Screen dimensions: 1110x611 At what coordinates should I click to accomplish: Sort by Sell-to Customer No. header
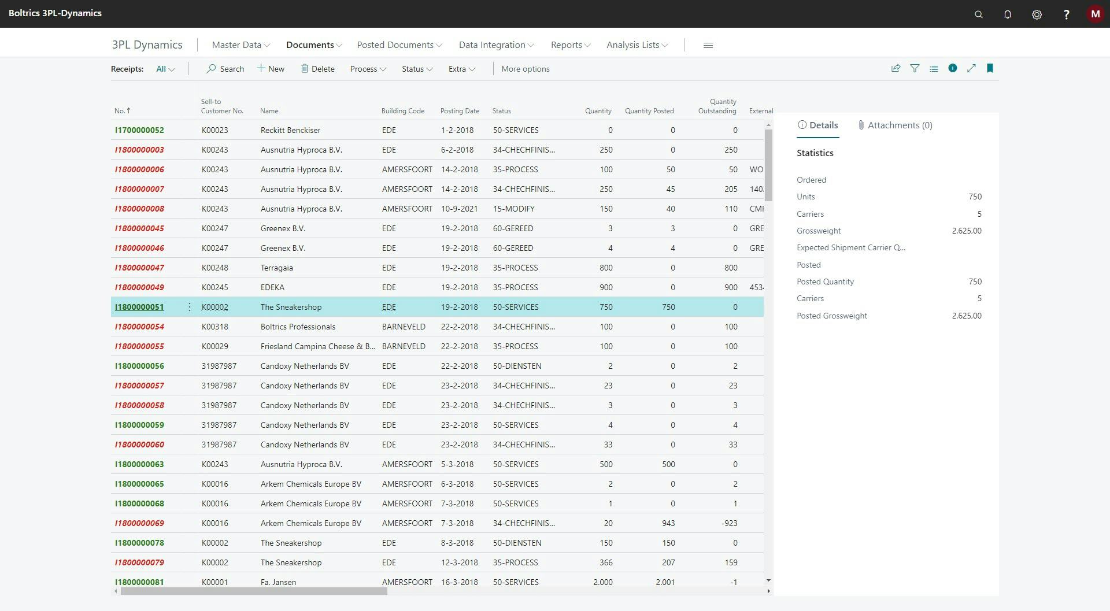pyautogui.click(x=222, y=106)
